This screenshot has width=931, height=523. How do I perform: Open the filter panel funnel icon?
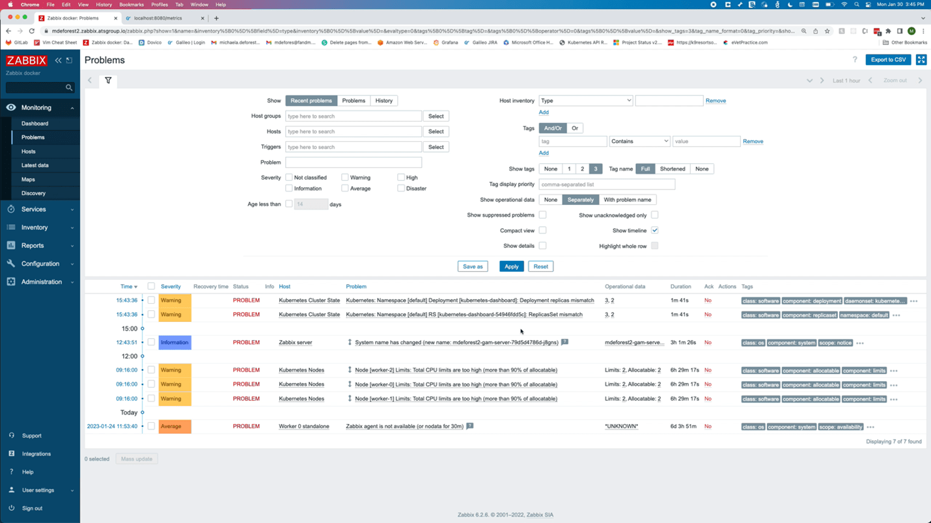[x=108, y=81]
